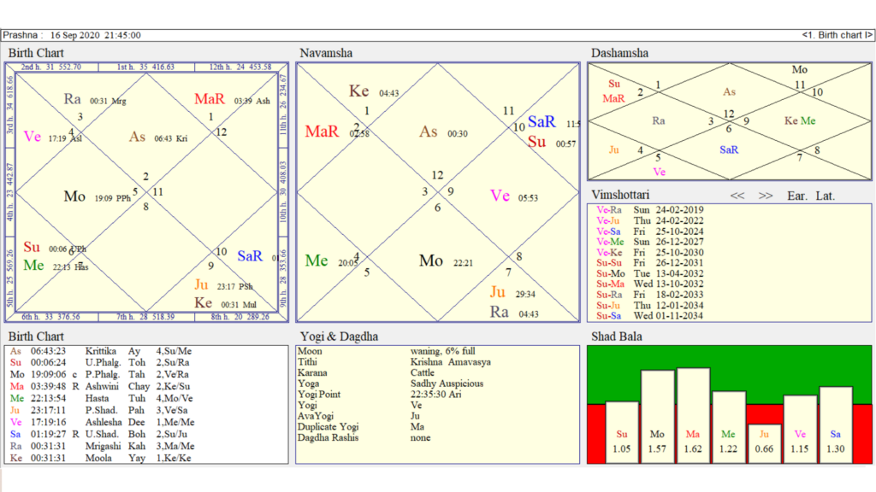Image resolution: width=876 pixels, height=492 pixels.
Task: Go to earlier dashas with the << arrow
Action: tap(737, 196)
